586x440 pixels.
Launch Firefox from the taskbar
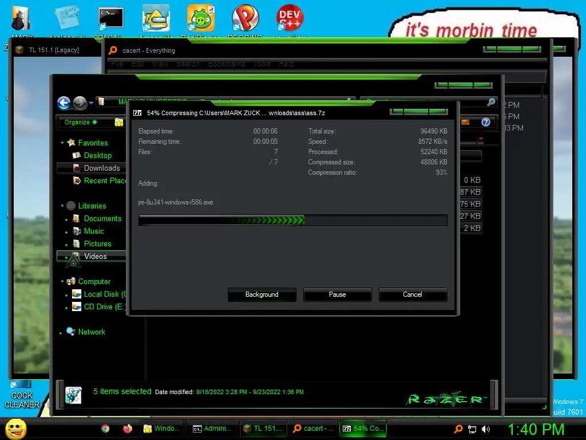[128, 429]
